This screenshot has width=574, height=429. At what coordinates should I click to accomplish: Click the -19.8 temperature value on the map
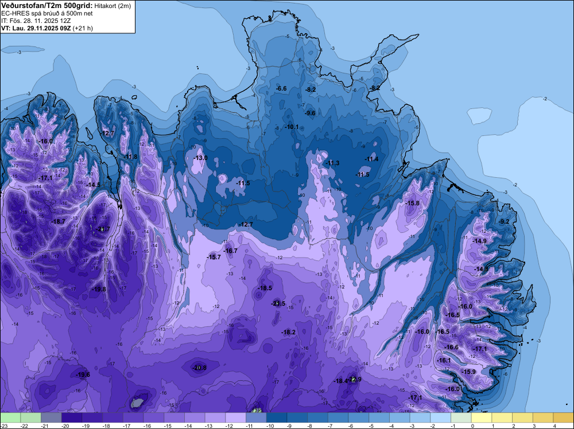99,289
